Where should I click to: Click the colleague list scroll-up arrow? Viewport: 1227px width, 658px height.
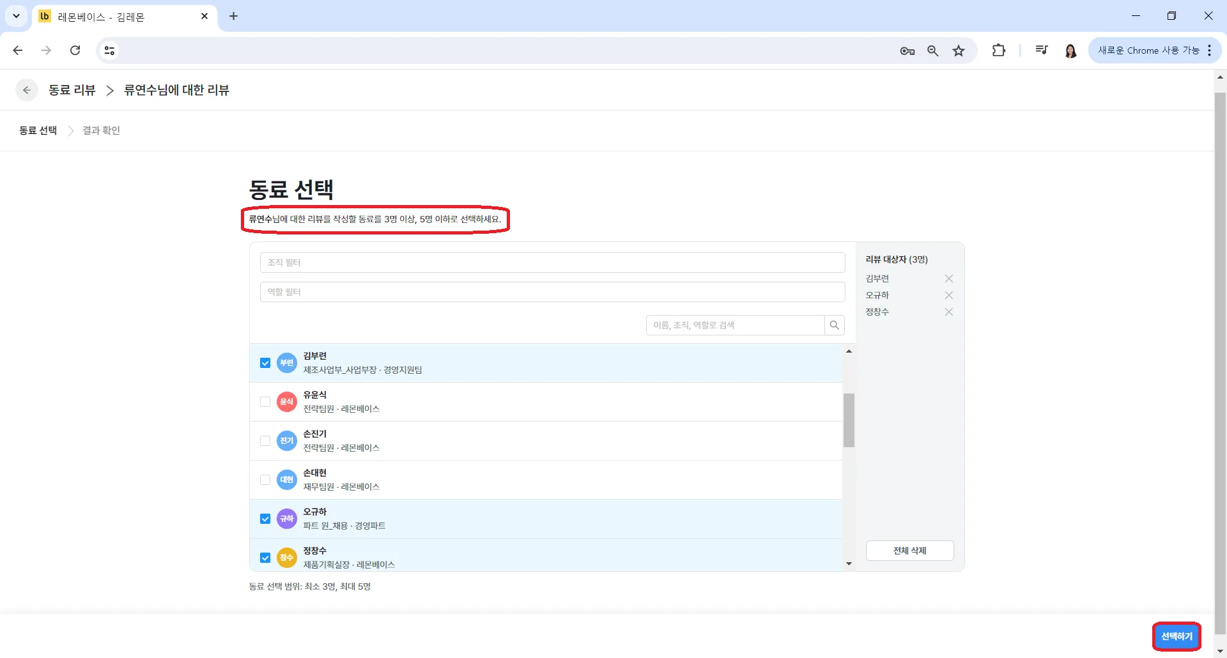[x=849, y=351]
